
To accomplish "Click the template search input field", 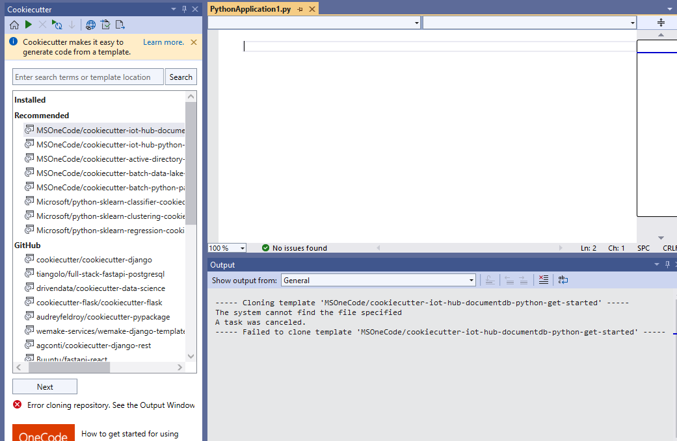I will [88, 77].
